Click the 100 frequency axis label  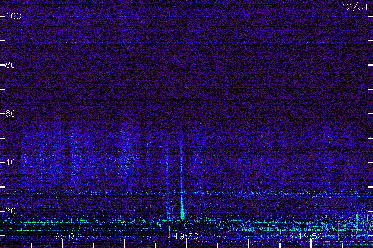click(13, 16)
